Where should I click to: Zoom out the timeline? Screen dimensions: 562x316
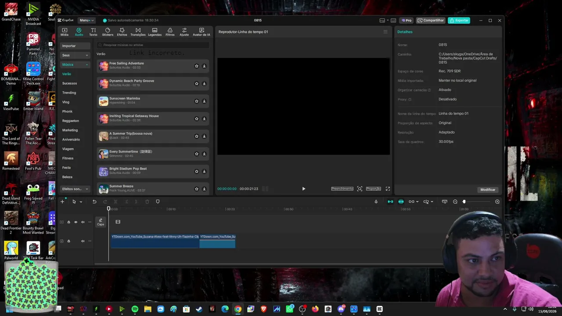tap(455, 202)
